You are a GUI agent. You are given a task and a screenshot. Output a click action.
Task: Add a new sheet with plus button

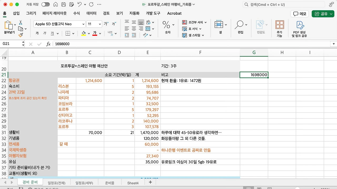click(x=150, y=182)
